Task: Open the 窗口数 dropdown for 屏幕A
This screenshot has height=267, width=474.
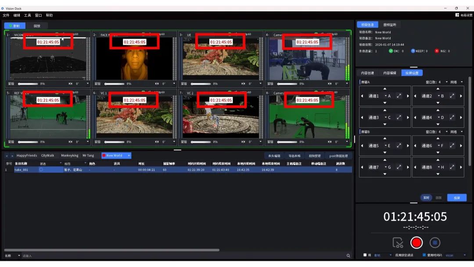Action: click(x=446, y=82)
